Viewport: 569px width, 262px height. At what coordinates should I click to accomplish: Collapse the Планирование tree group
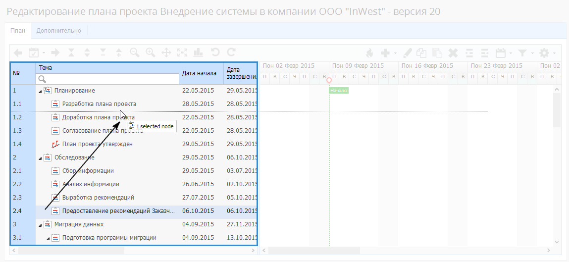point(40,91)
